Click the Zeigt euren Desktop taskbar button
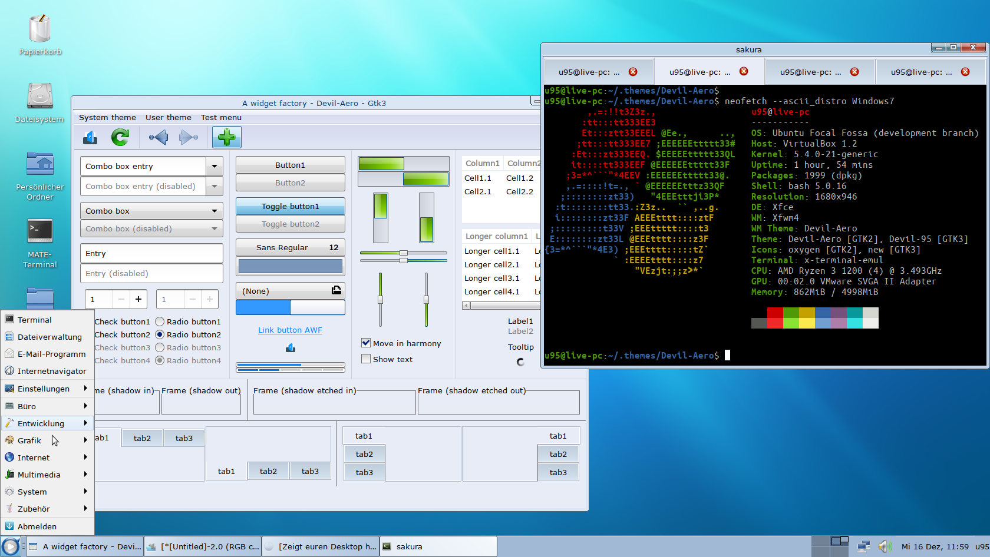990x557 pixels. [321, 546]
